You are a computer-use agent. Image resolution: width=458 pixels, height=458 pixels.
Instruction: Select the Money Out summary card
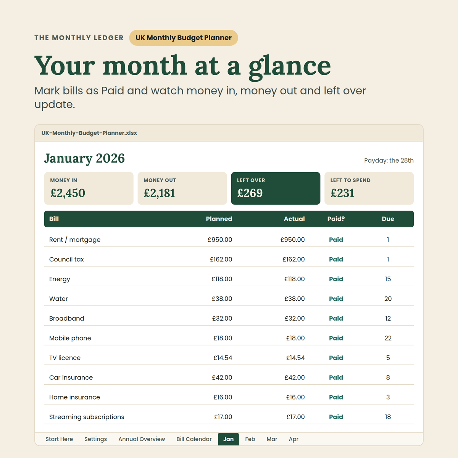coord(182,188)
